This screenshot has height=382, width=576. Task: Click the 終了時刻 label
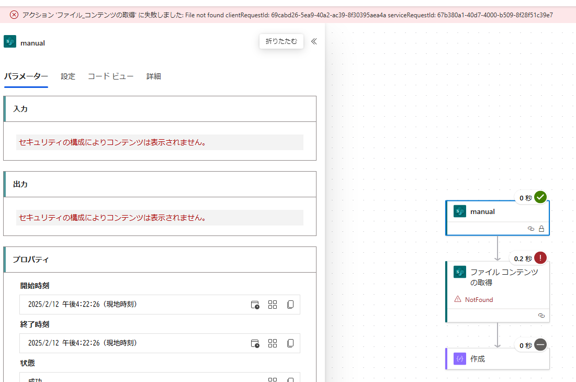(x=35, y=324)
